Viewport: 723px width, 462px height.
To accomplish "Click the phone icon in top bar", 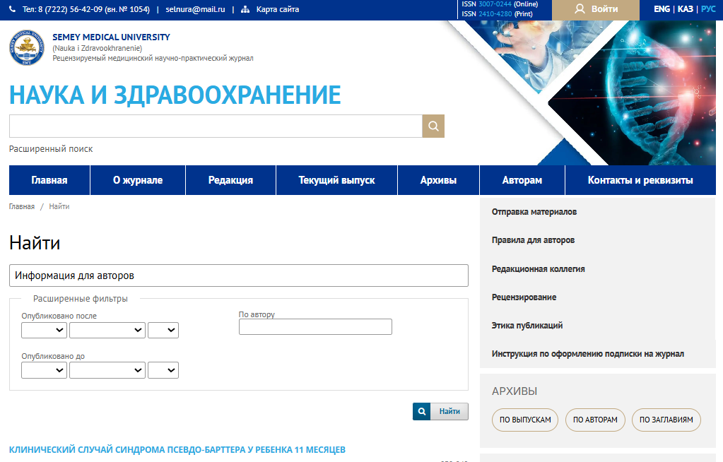I will coord(13,9).
